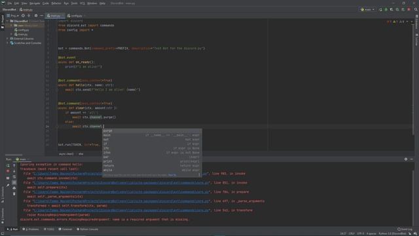Select 'return' completion suggestion
This screenshot has height=236, width=419.
152,166
